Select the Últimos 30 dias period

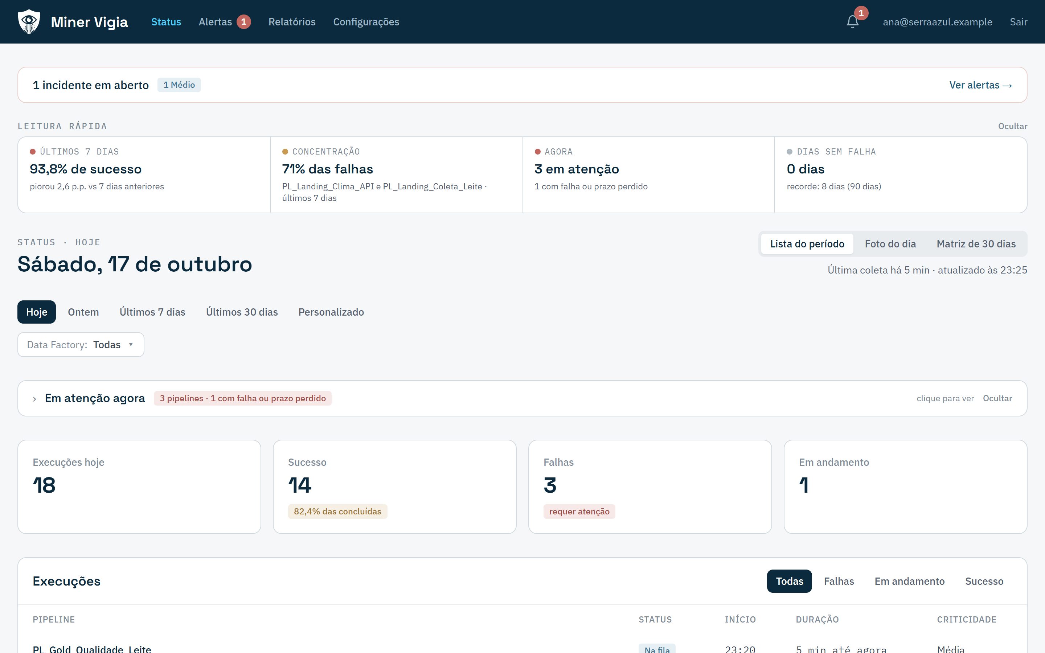coord(242,312)
